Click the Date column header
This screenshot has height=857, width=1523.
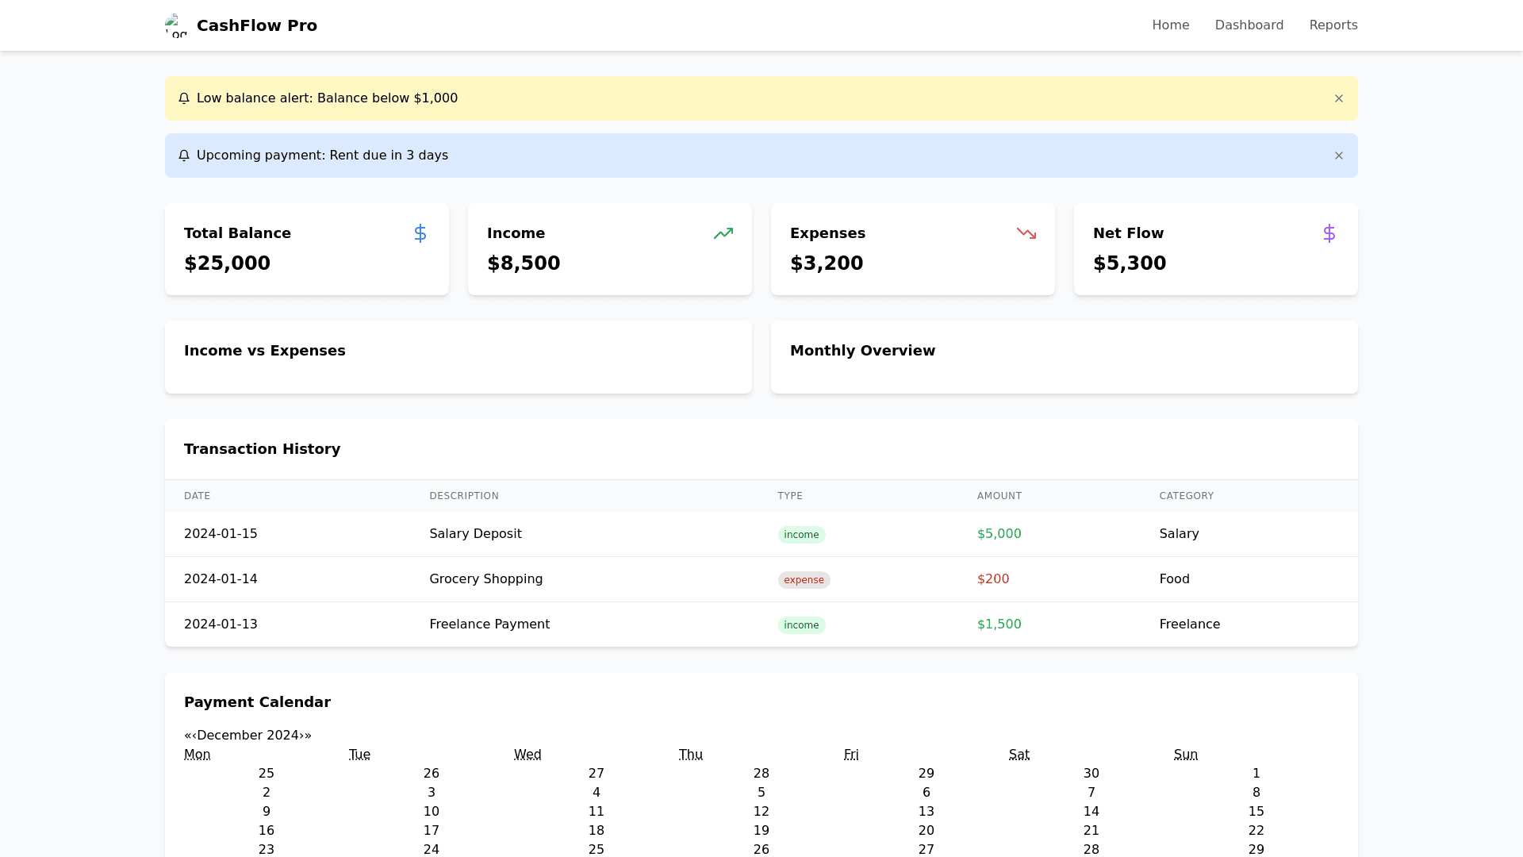pyautogui.click(x=197, y=496)
